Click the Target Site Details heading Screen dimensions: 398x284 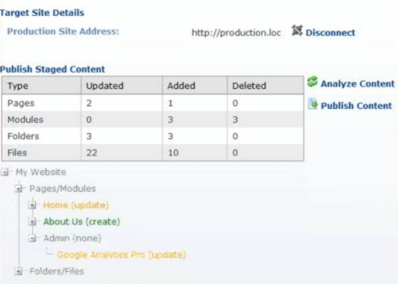[42, 12]
